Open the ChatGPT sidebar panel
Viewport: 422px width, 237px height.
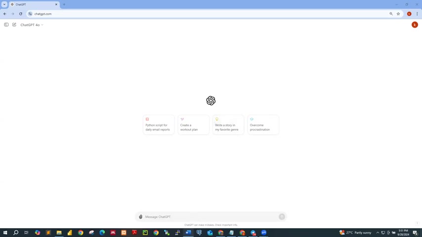click(x=6, y=25)
